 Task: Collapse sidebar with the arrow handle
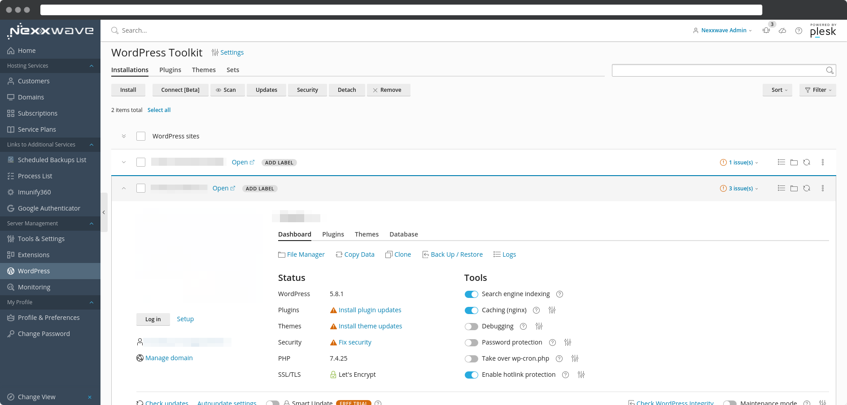[x=104, y=212]
